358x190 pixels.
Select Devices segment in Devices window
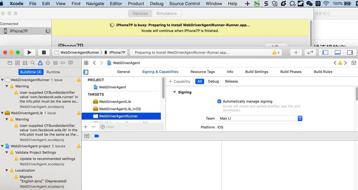click(x=140, y=14)
